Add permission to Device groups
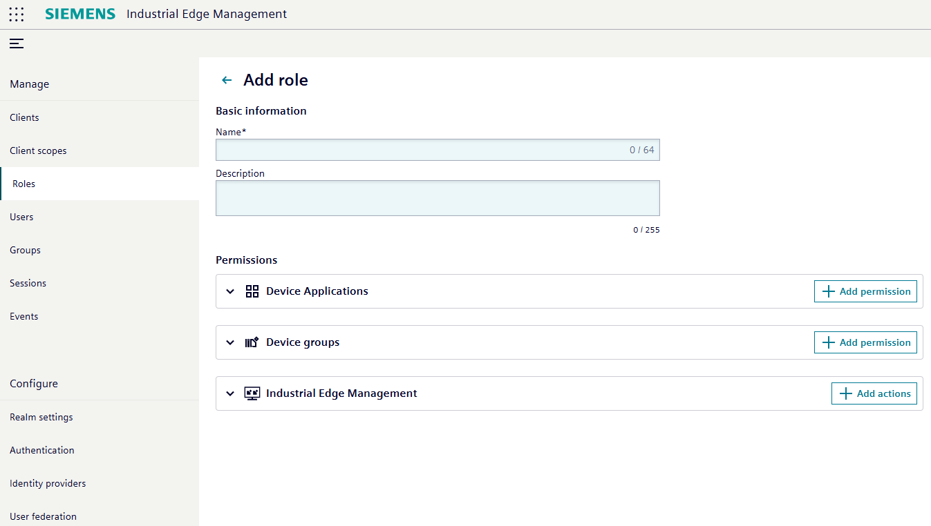 pos(865,342)
